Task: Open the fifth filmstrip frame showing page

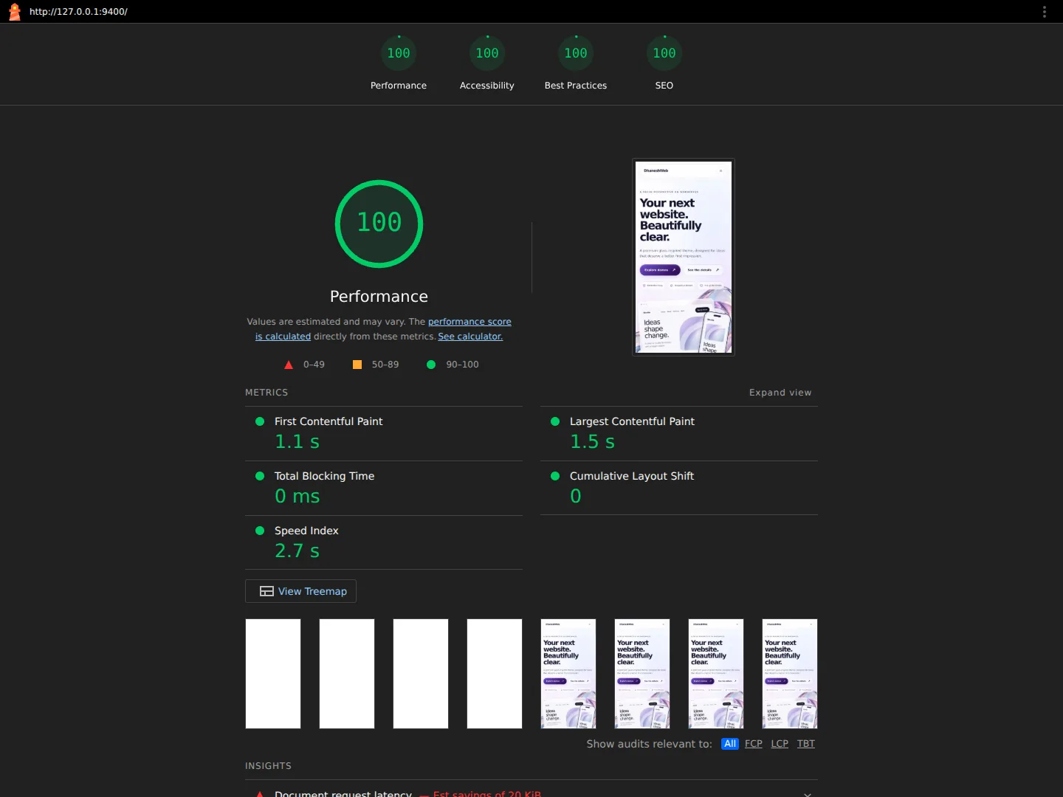Action: click(568, 674)
